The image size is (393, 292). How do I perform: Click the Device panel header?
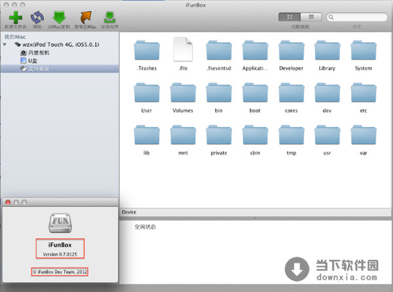click(x=255, y=212)
